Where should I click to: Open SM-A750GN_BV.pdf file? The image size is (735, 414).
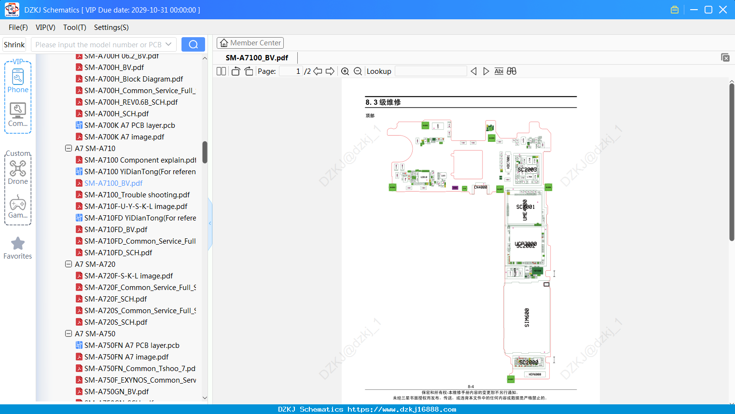[116, 392]
